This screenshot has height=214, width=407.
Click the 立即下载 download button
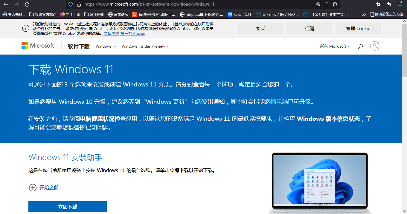[68, 207]
